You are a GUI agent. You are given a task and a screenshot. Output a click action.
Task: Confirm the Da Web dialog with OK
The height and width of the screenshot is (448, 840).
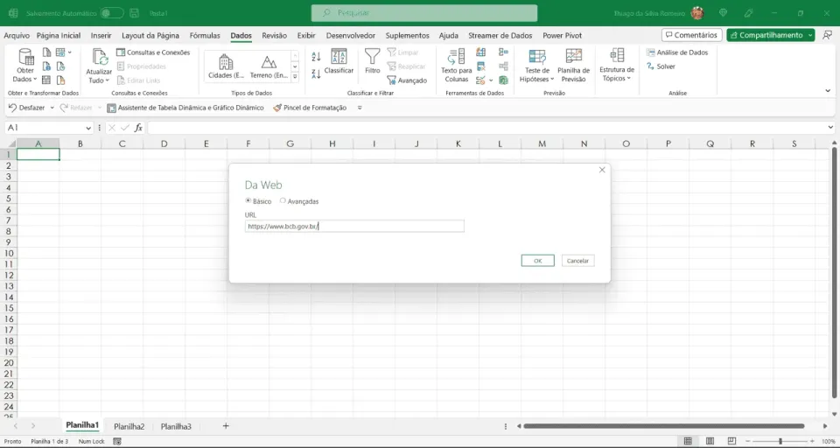[538, 261]
